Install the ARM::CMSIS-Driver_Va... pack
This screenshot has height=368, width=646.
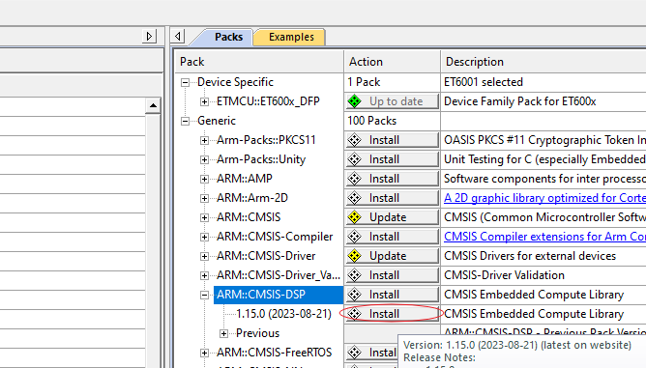393,275
